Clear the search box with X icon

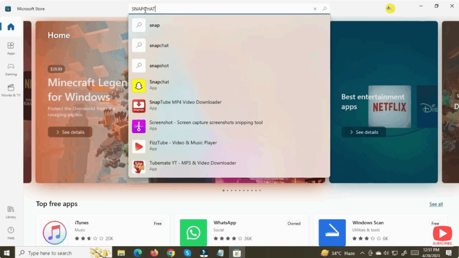(x=315, y=9)
